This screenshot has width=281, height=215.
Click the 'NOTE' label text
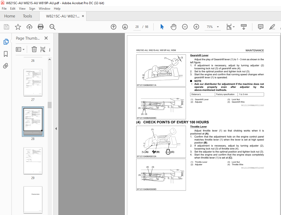click(x=198, y=81)
